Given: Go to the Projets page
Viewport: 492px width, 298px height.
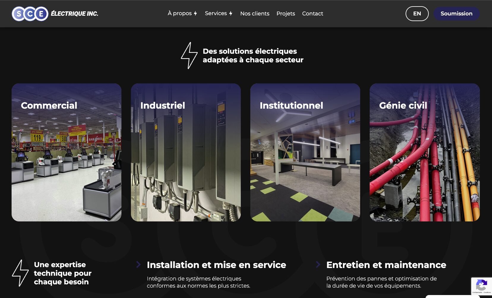Looking at the screenshot, I should (x=286, y=14).
